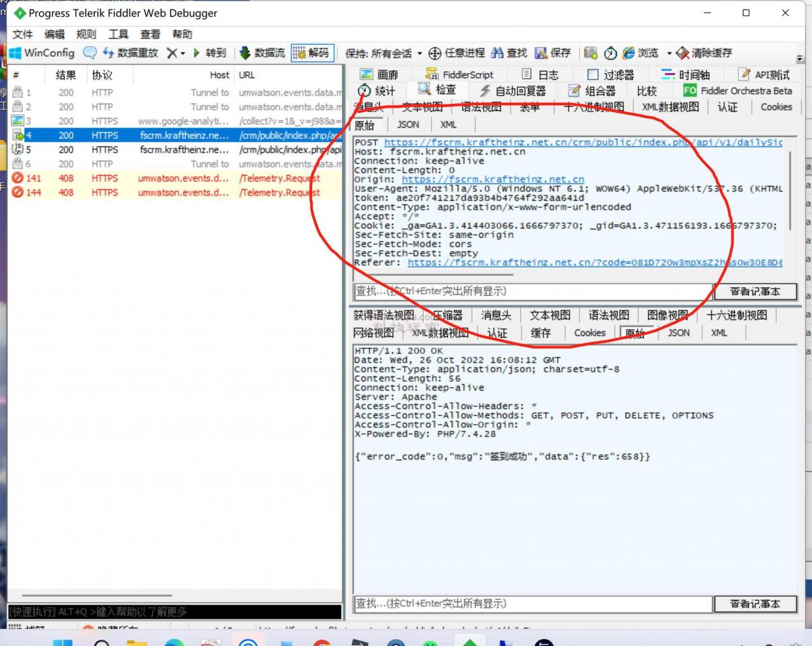This screenshot has height=646, width=812.
Task: Click the comment speech bubble icon
Action: tap(90, 53)
